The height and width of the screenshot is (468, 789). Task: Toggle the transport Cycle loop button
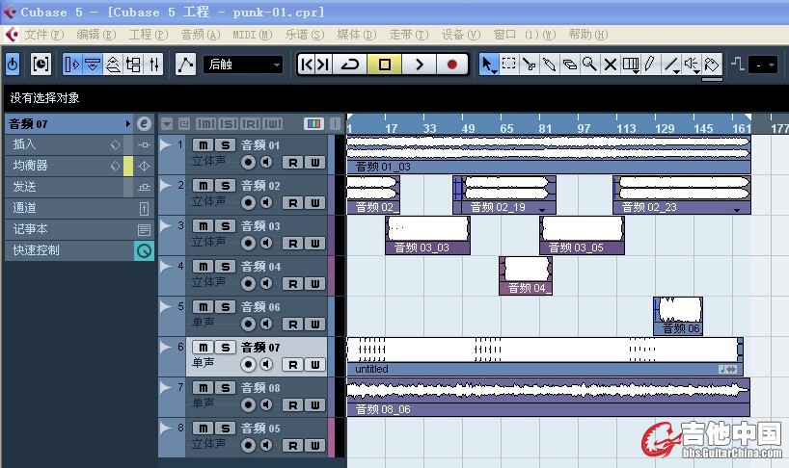point(350,65)
